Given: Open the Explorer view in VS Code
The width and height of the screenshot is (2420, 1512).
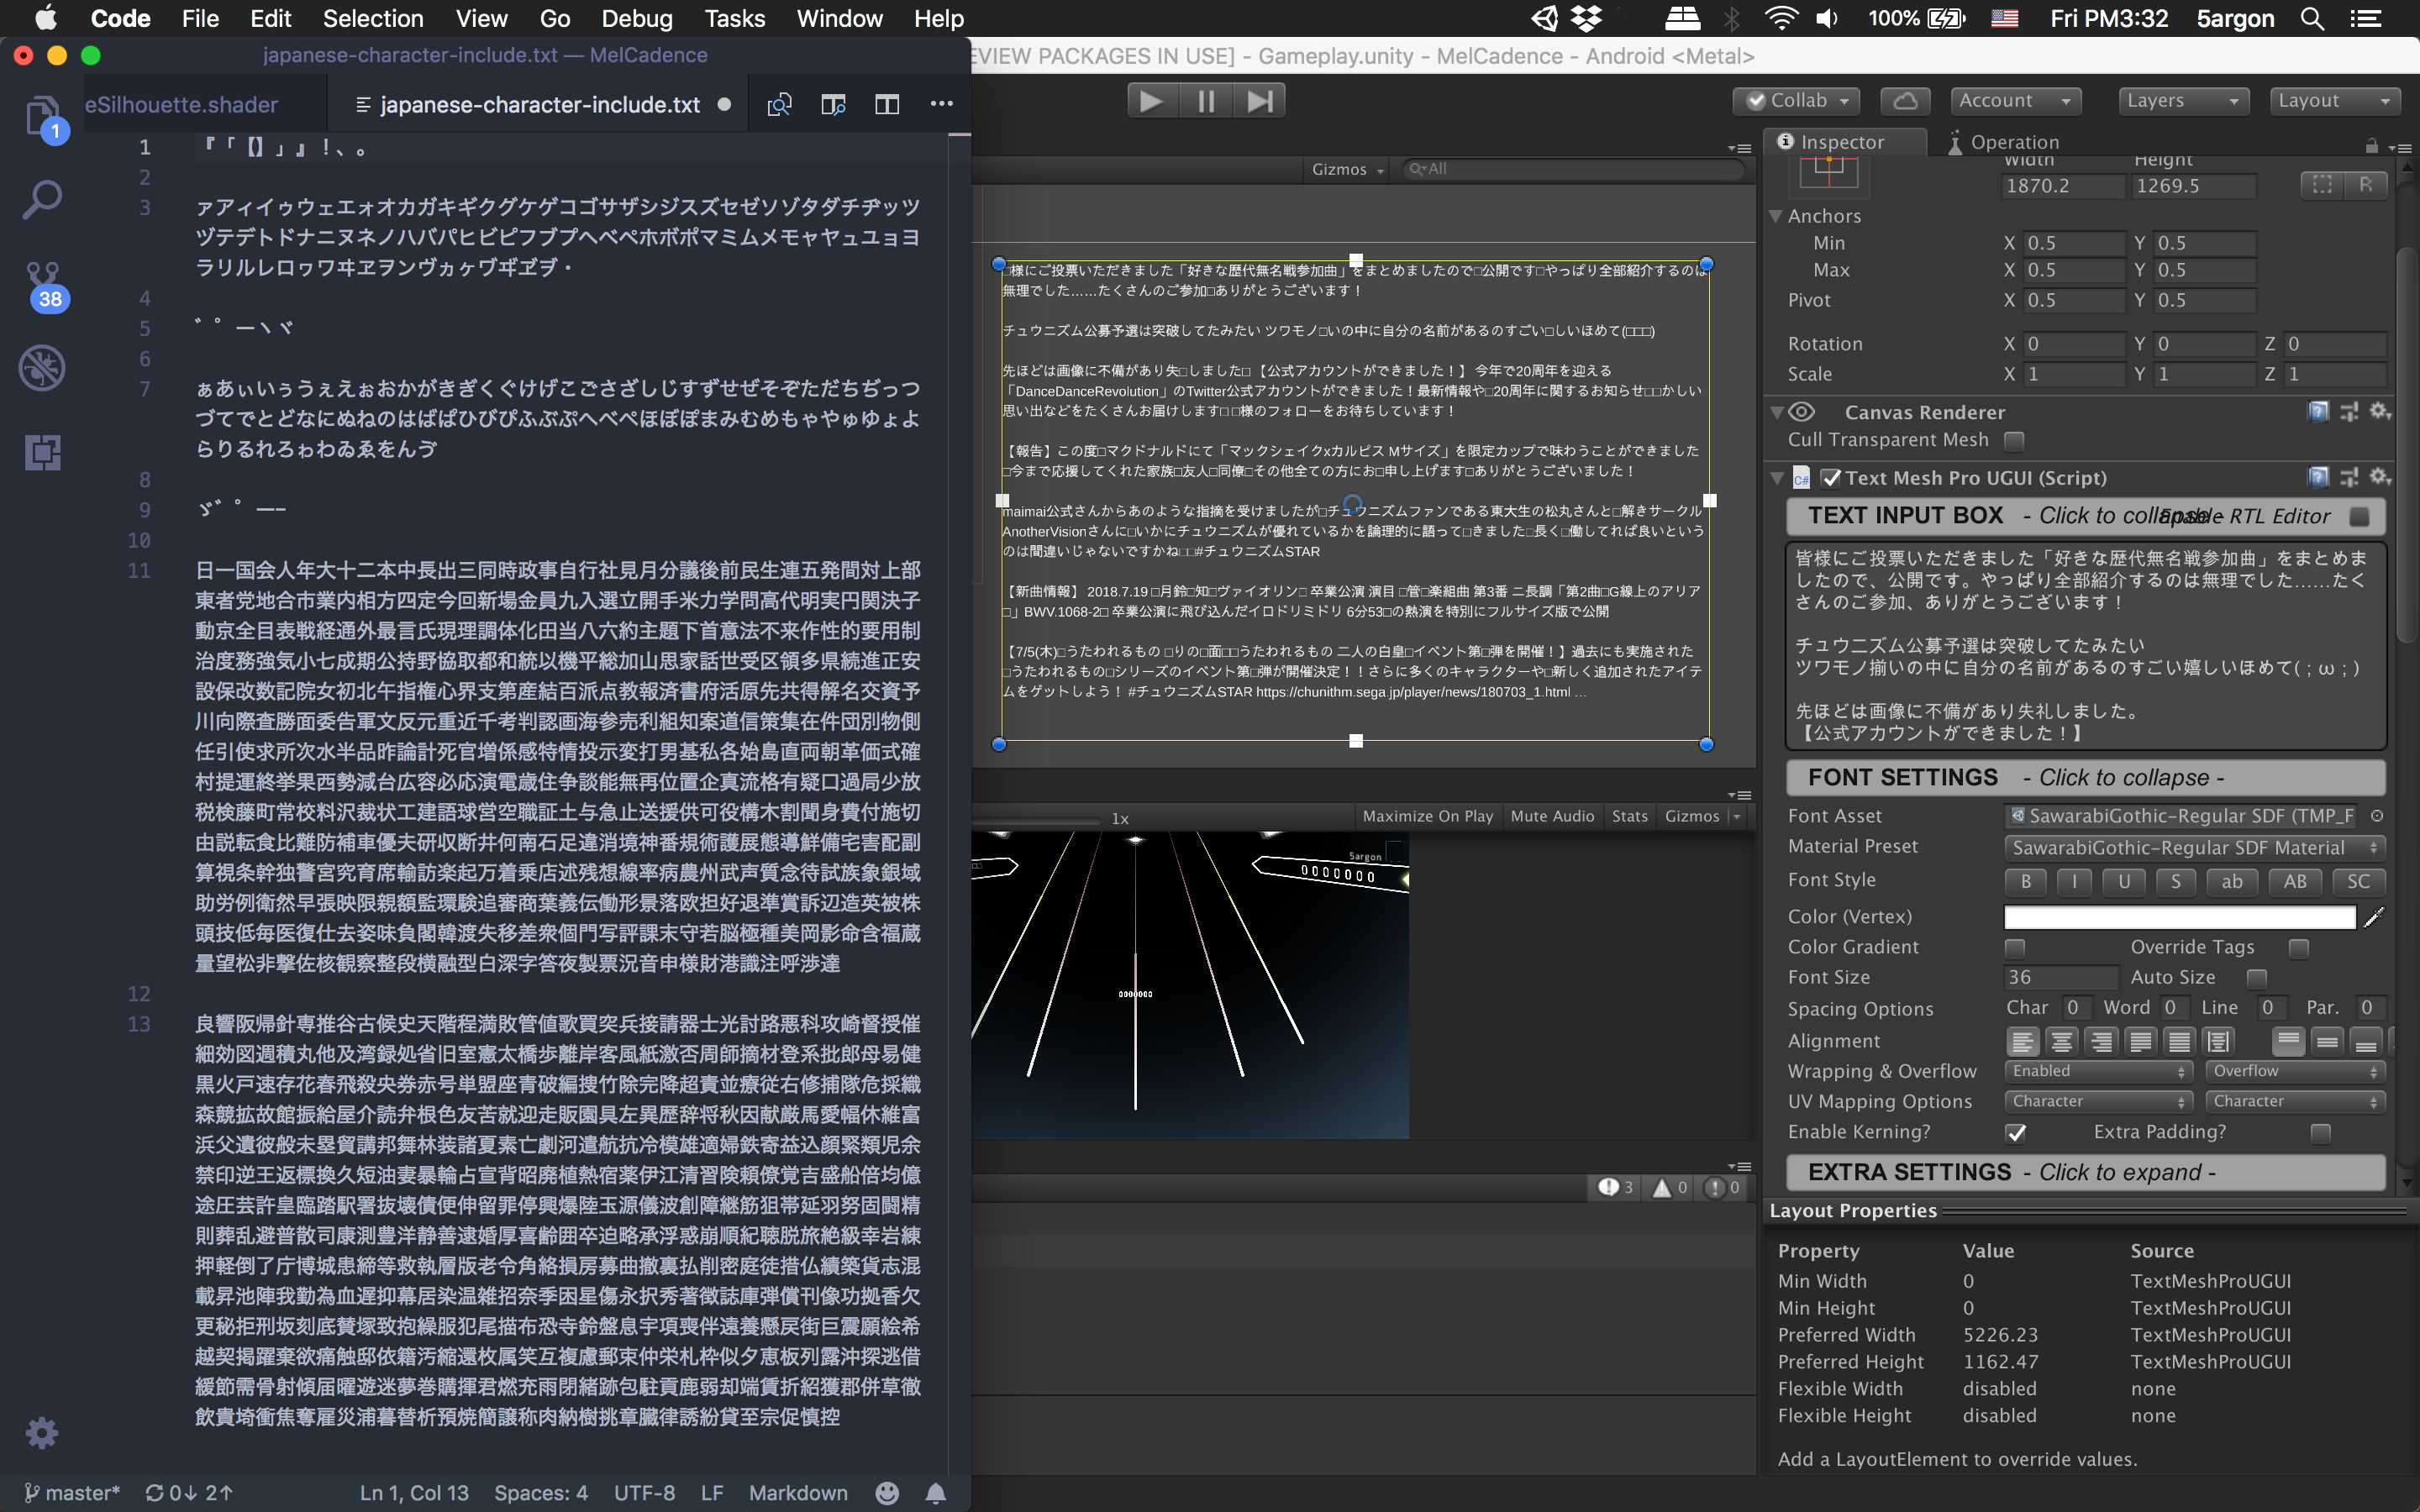Looking at the screenshot, I should pyautogui.click(x=43, y=118).
